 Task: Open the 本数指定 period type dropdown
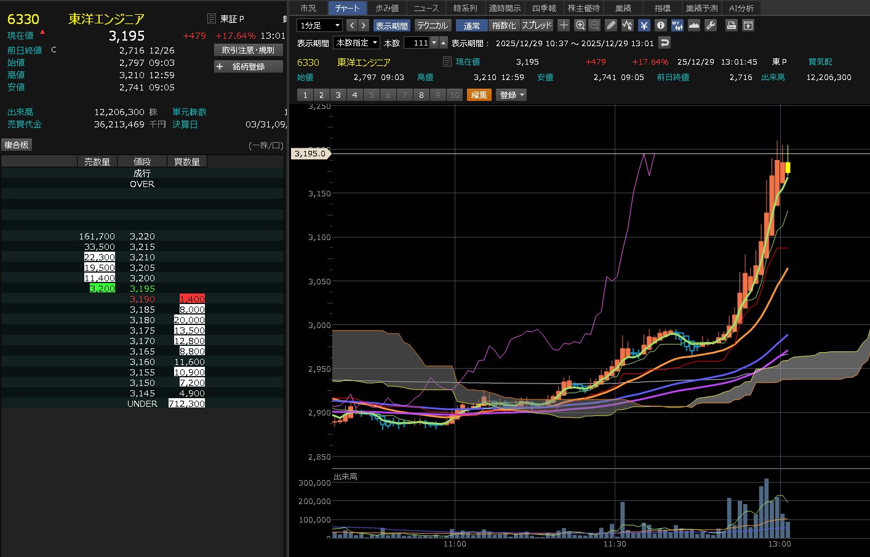356,42
